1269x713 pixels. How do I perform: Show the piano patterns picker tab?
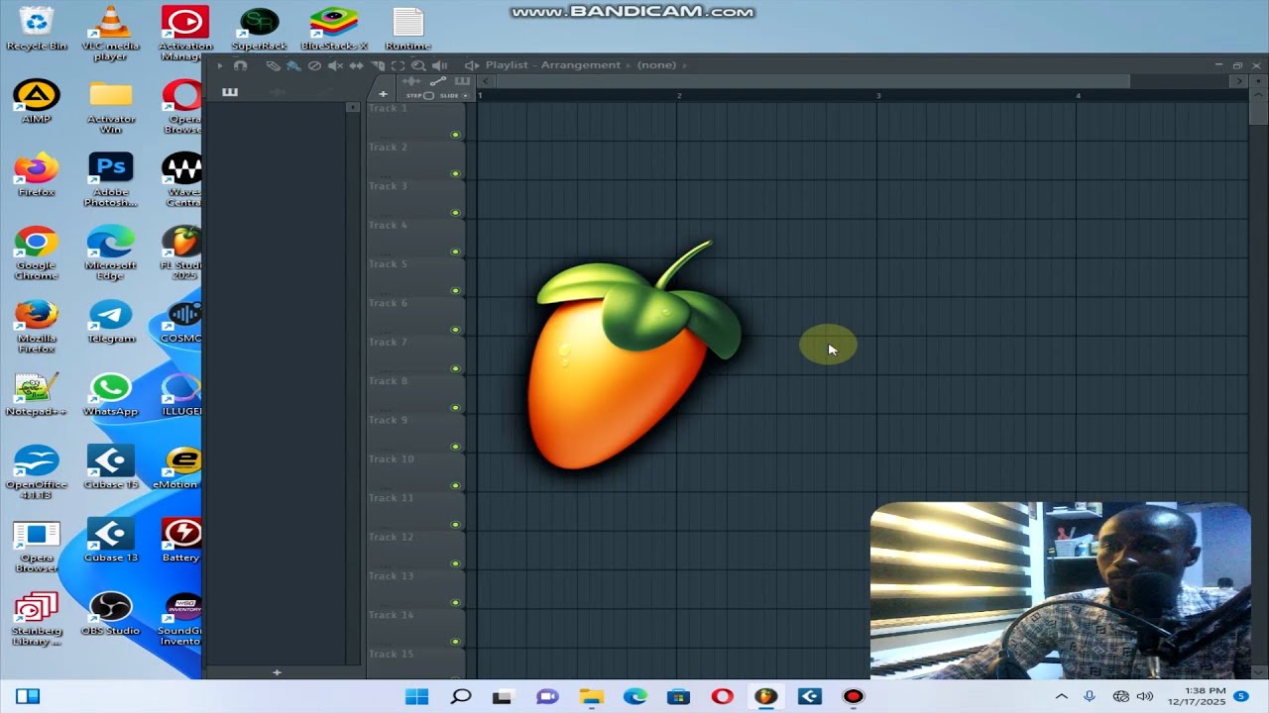tap(230, 92)
